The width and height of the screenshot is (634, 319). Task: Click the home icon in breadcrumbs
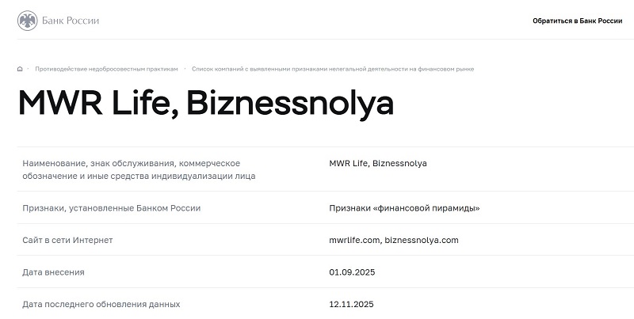pyautogui.click(x=20, y=69)
